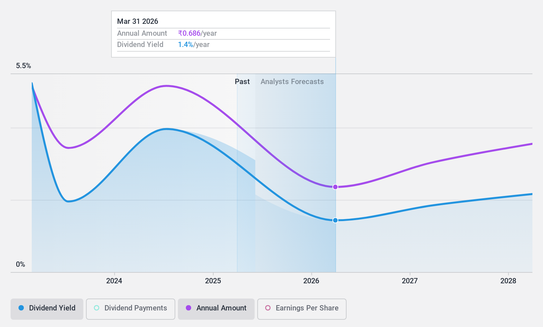Enable the Earnings Per Share series
543x327 pixels.
click(x=302, y=309)
